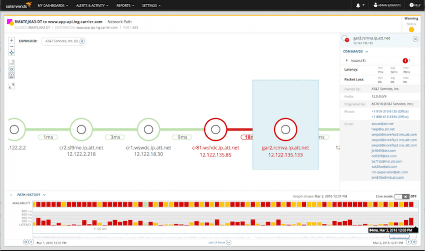The height and width of the screenshot is (251, 425).
Task: Click the node status icon in details header
Action: pos(345,39)
